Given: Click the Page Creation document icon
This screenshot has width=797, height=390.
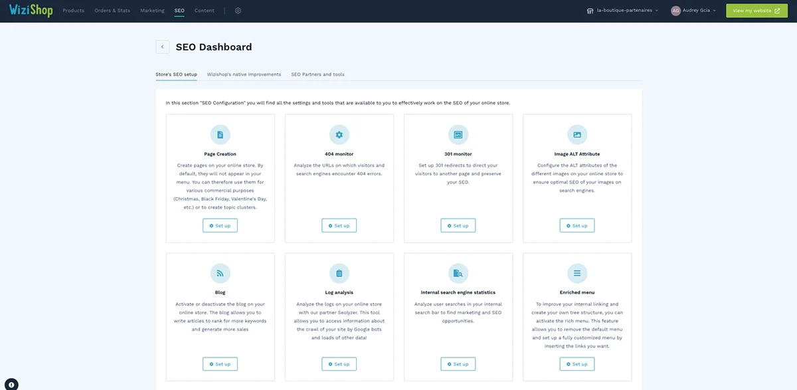Looking at the screenshot, I should [220, 135].
